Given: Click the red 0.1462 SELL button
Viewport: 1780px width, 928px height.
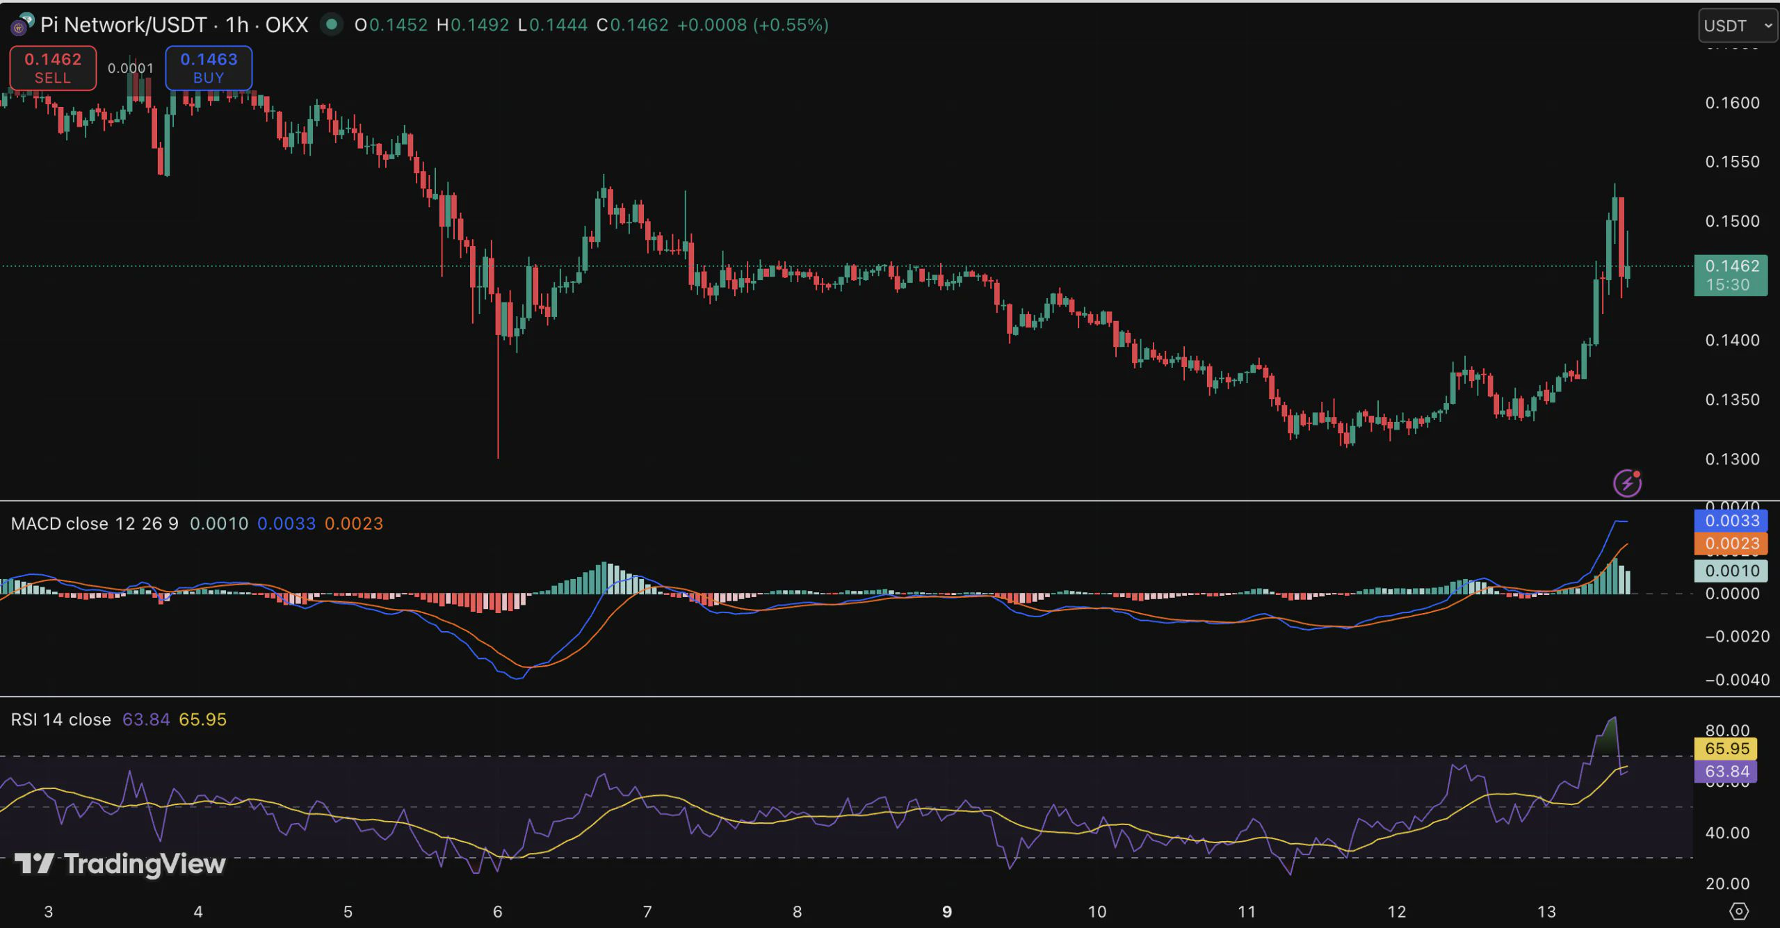Looking at the screenshot, I should (x=53, y=68).
